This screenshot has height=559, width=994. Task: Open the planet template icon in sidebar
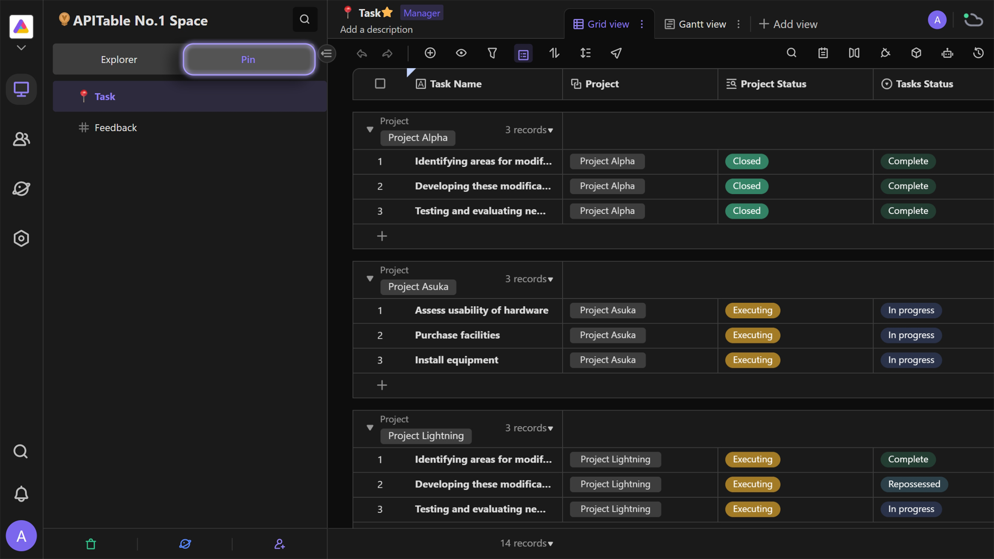coord(21,188)
